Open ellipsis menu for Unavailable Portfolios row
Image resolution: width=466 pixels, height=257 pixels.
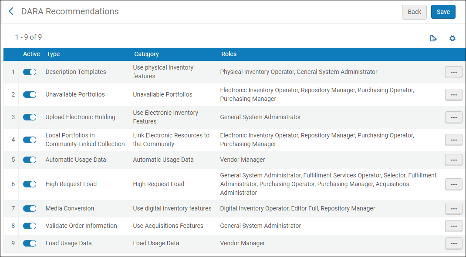[x=453, y=95]
